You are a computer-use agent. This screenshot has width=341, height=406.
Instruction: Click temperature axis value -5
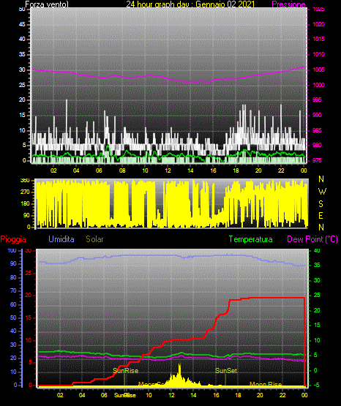point(316,385)
